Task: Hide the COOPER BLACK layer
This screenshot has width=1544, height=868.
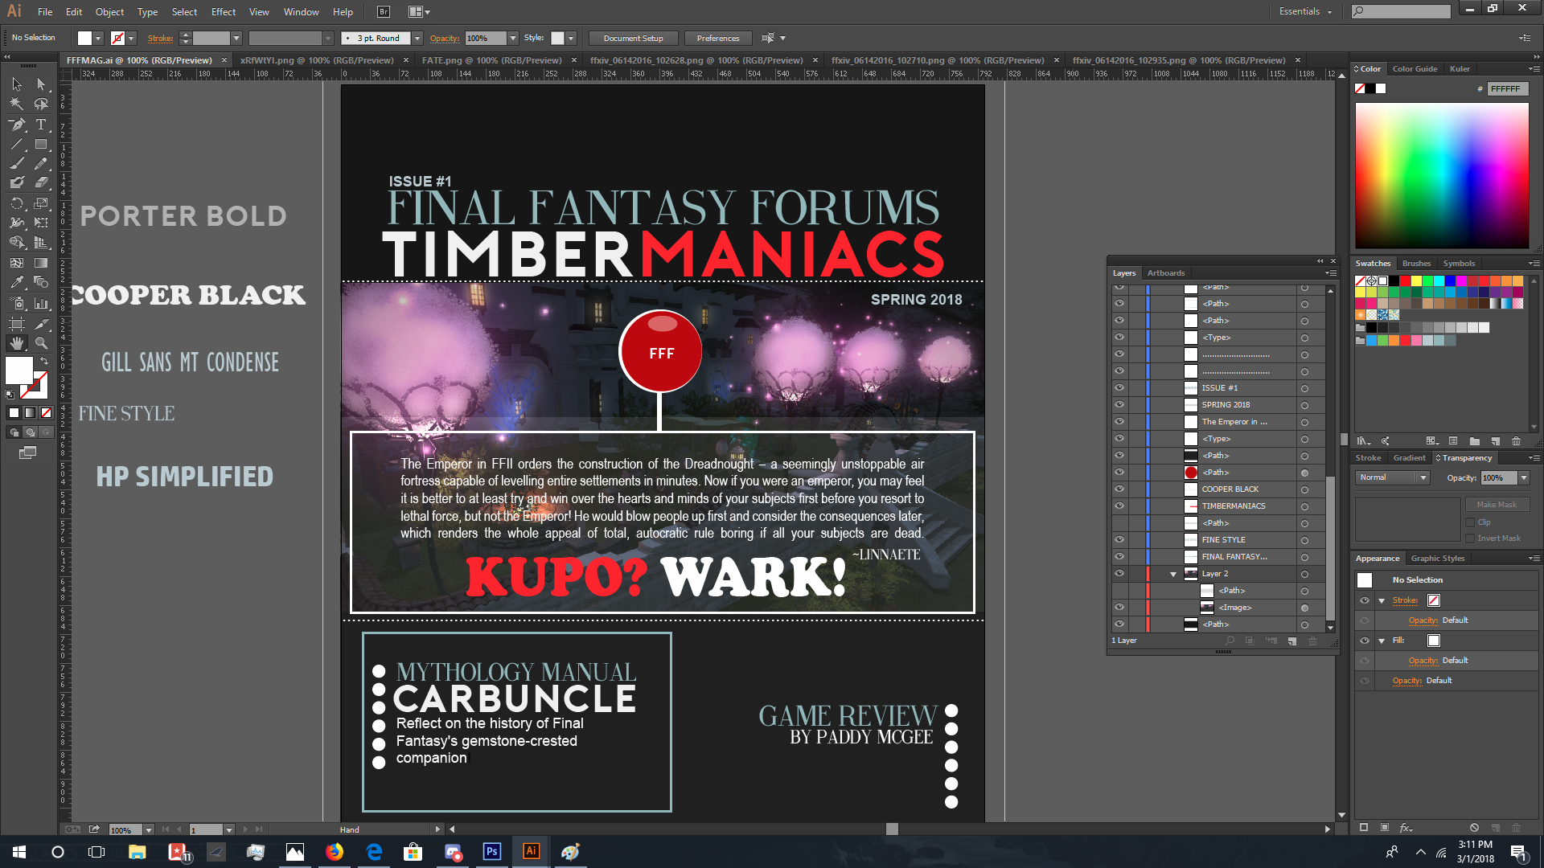Action: pyautogui.click(x=1119, y=489)
